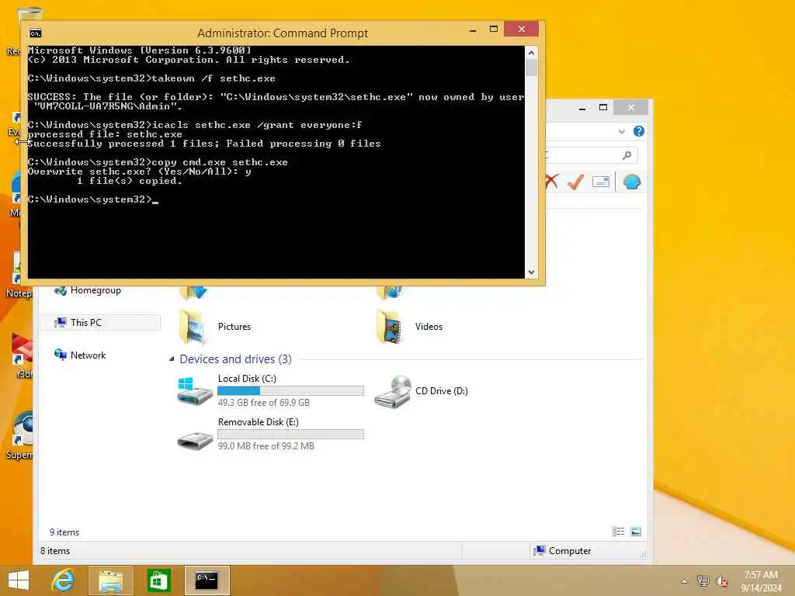Click the orange checkmark Properties icon
Viewport: 795px width, 596px height.
tap(575, 182)
